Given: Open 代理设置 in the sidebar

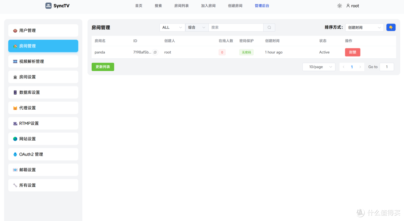Looking at the screenshot, I should [43, 108].
